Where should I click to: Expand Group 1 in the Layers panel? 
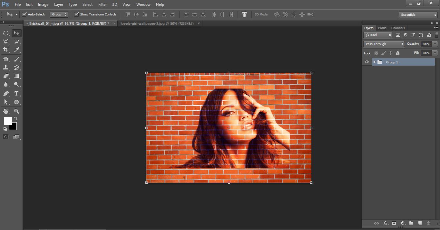374,62
